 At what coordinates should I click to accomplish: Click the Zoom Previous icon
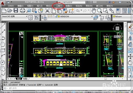point(111,11)
